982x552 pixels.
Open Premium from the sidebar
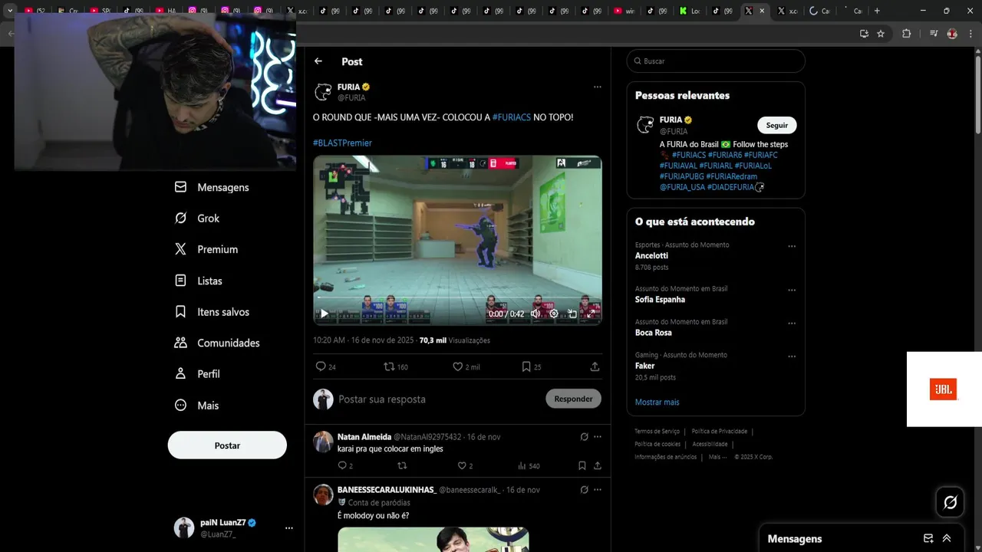(206, 249)
